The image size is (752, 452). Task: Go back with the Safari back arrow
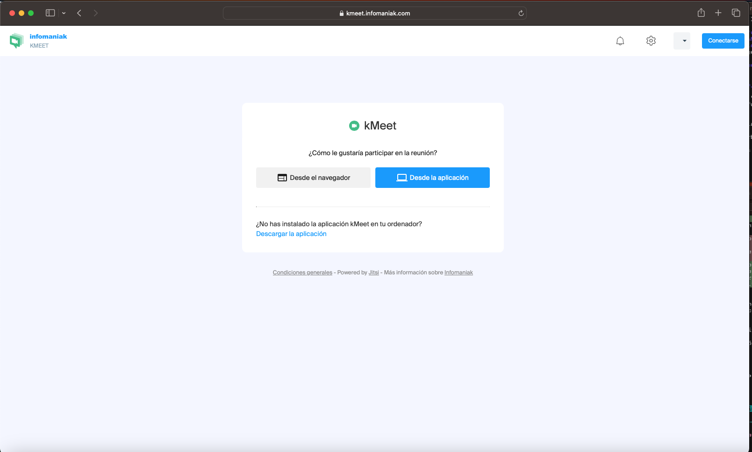[x=79, y=13]
